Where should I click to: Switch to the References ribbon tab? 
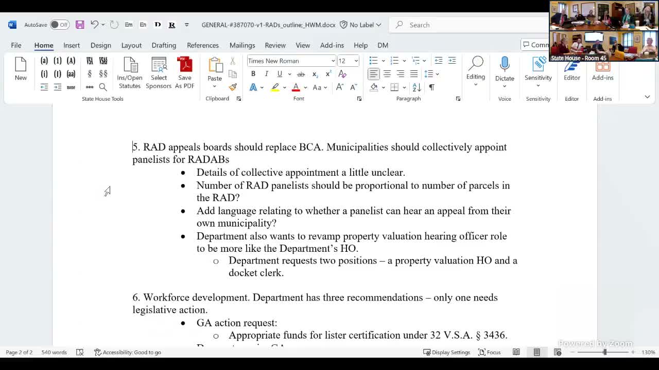[x=202, y=45]
